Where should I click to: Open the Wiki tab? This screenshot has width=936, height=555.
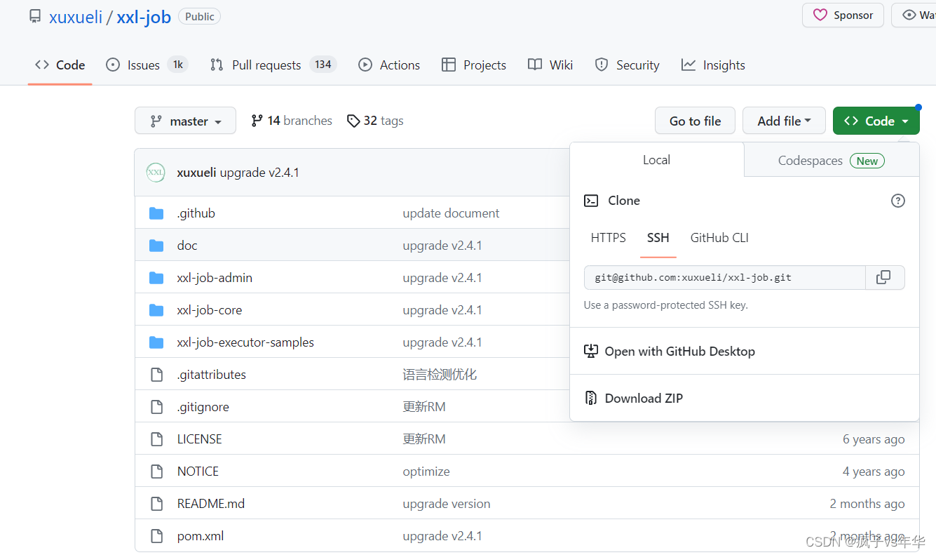click(x=550, y=65)
